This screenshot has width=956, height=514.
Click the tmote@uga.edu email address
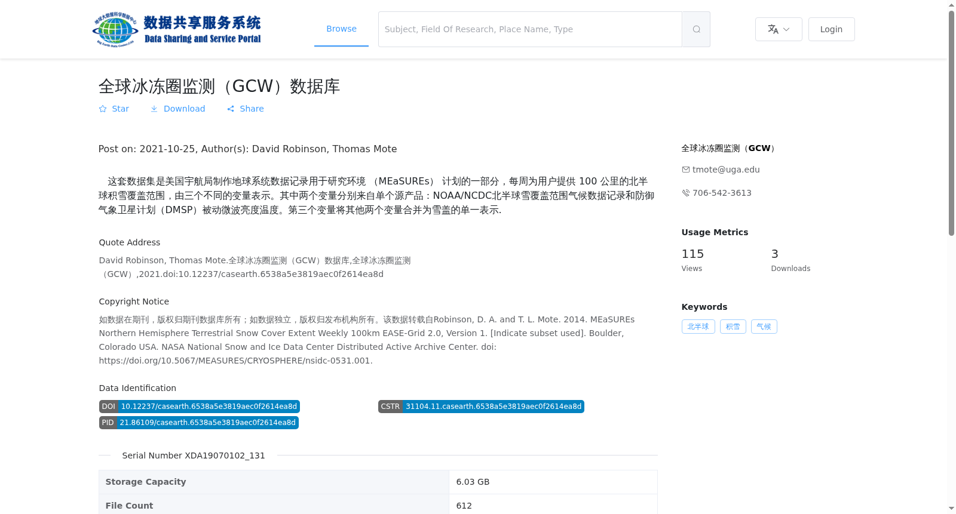(x=726, y=170)
